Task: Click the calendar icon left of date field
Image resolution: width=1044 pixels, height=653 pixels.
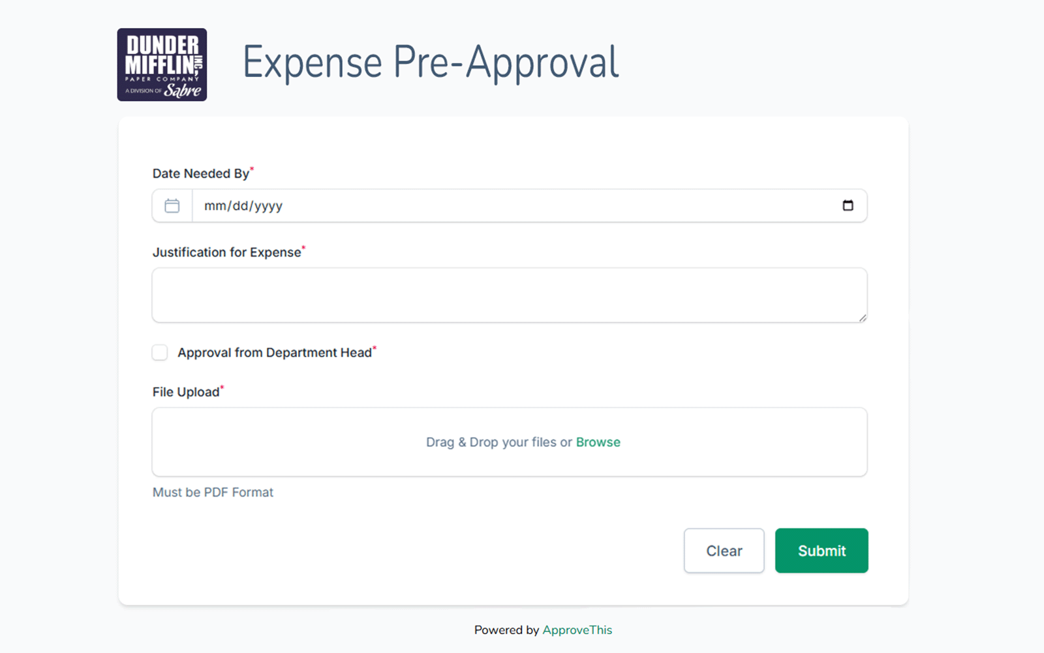Action: click(x=172, y=206)
